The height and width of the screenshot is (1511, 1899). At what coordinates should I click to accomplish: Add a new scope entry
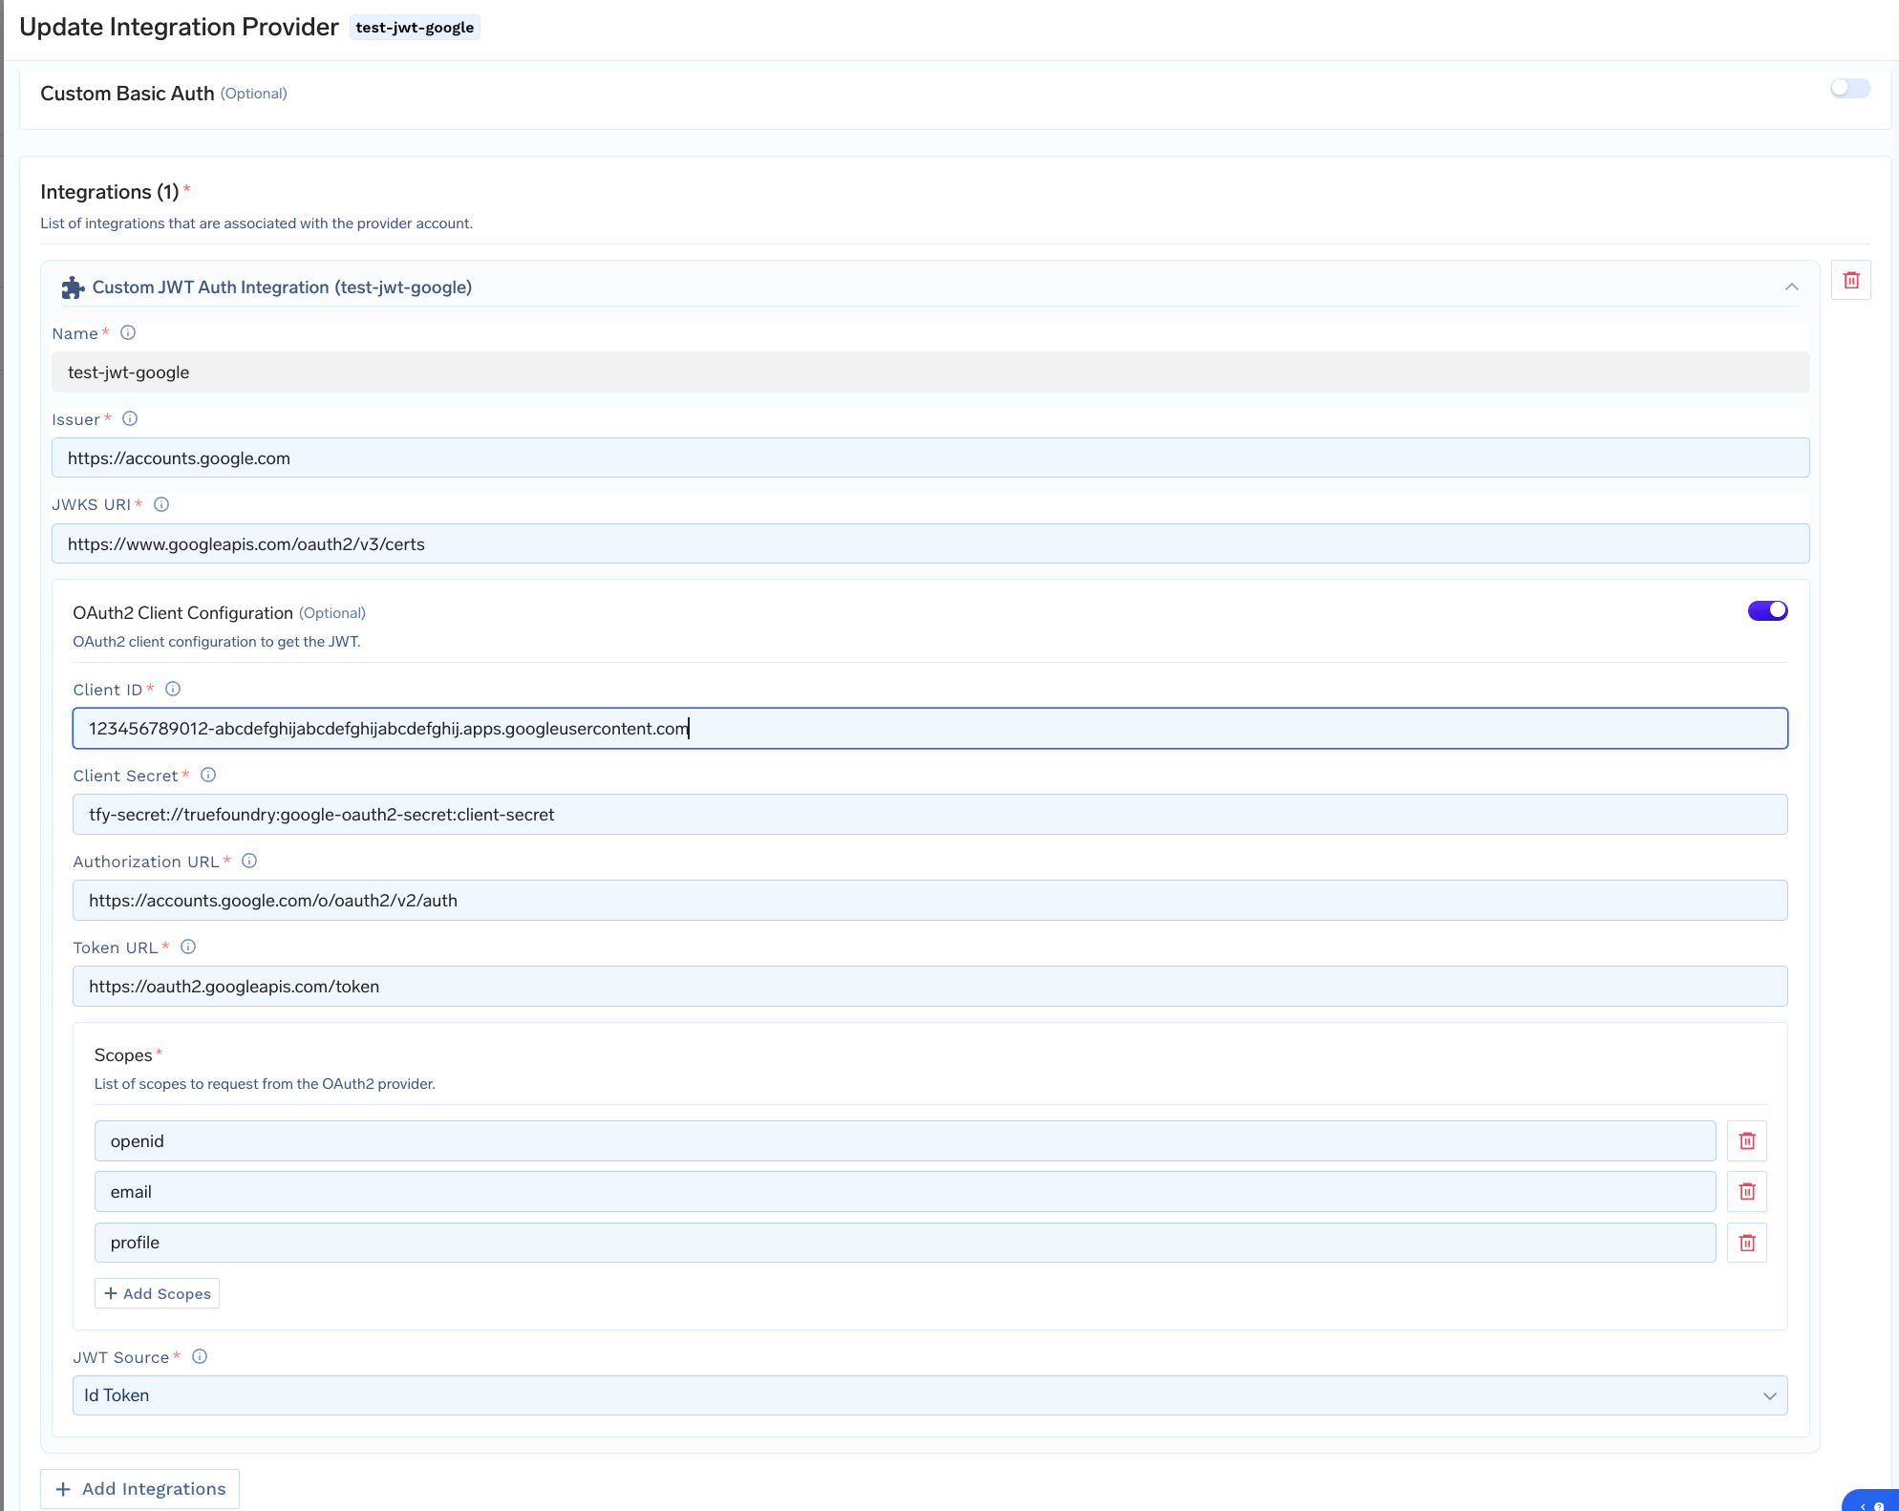(157, 1293)
